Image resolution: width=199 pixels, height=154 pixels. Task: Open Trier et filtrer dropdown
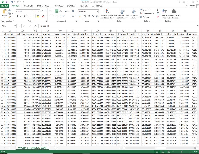coord(165,14)
